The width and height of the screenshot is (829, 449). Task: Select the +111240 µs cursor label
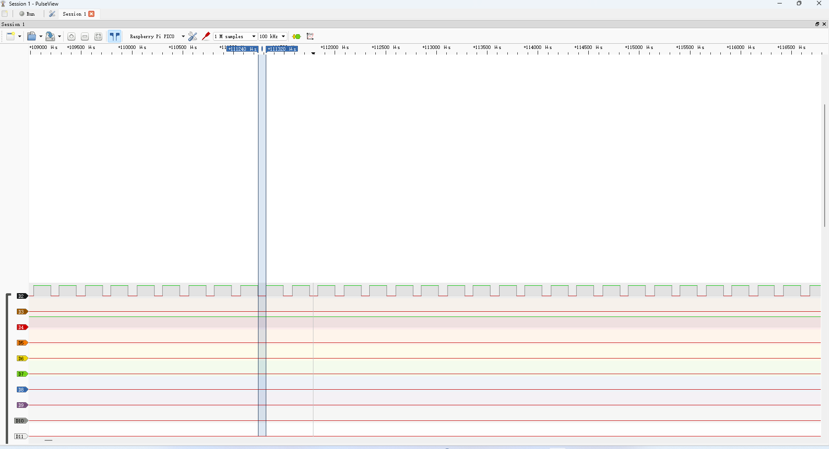(242, 49)
